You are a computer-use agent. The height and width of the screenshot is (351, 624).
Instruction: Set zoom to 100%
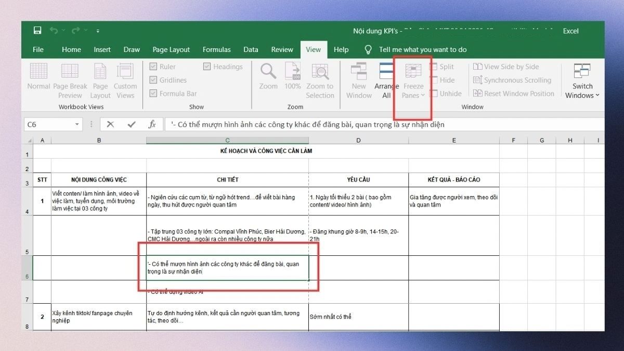click(x=293, y=76)
